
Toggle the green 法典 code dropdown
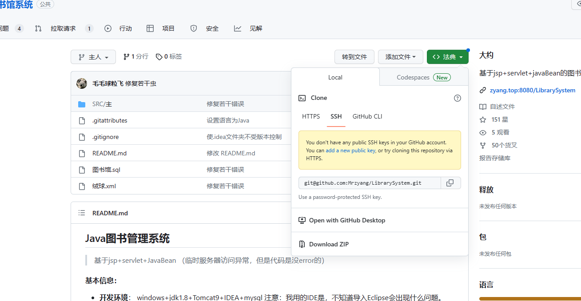(448, 57)
